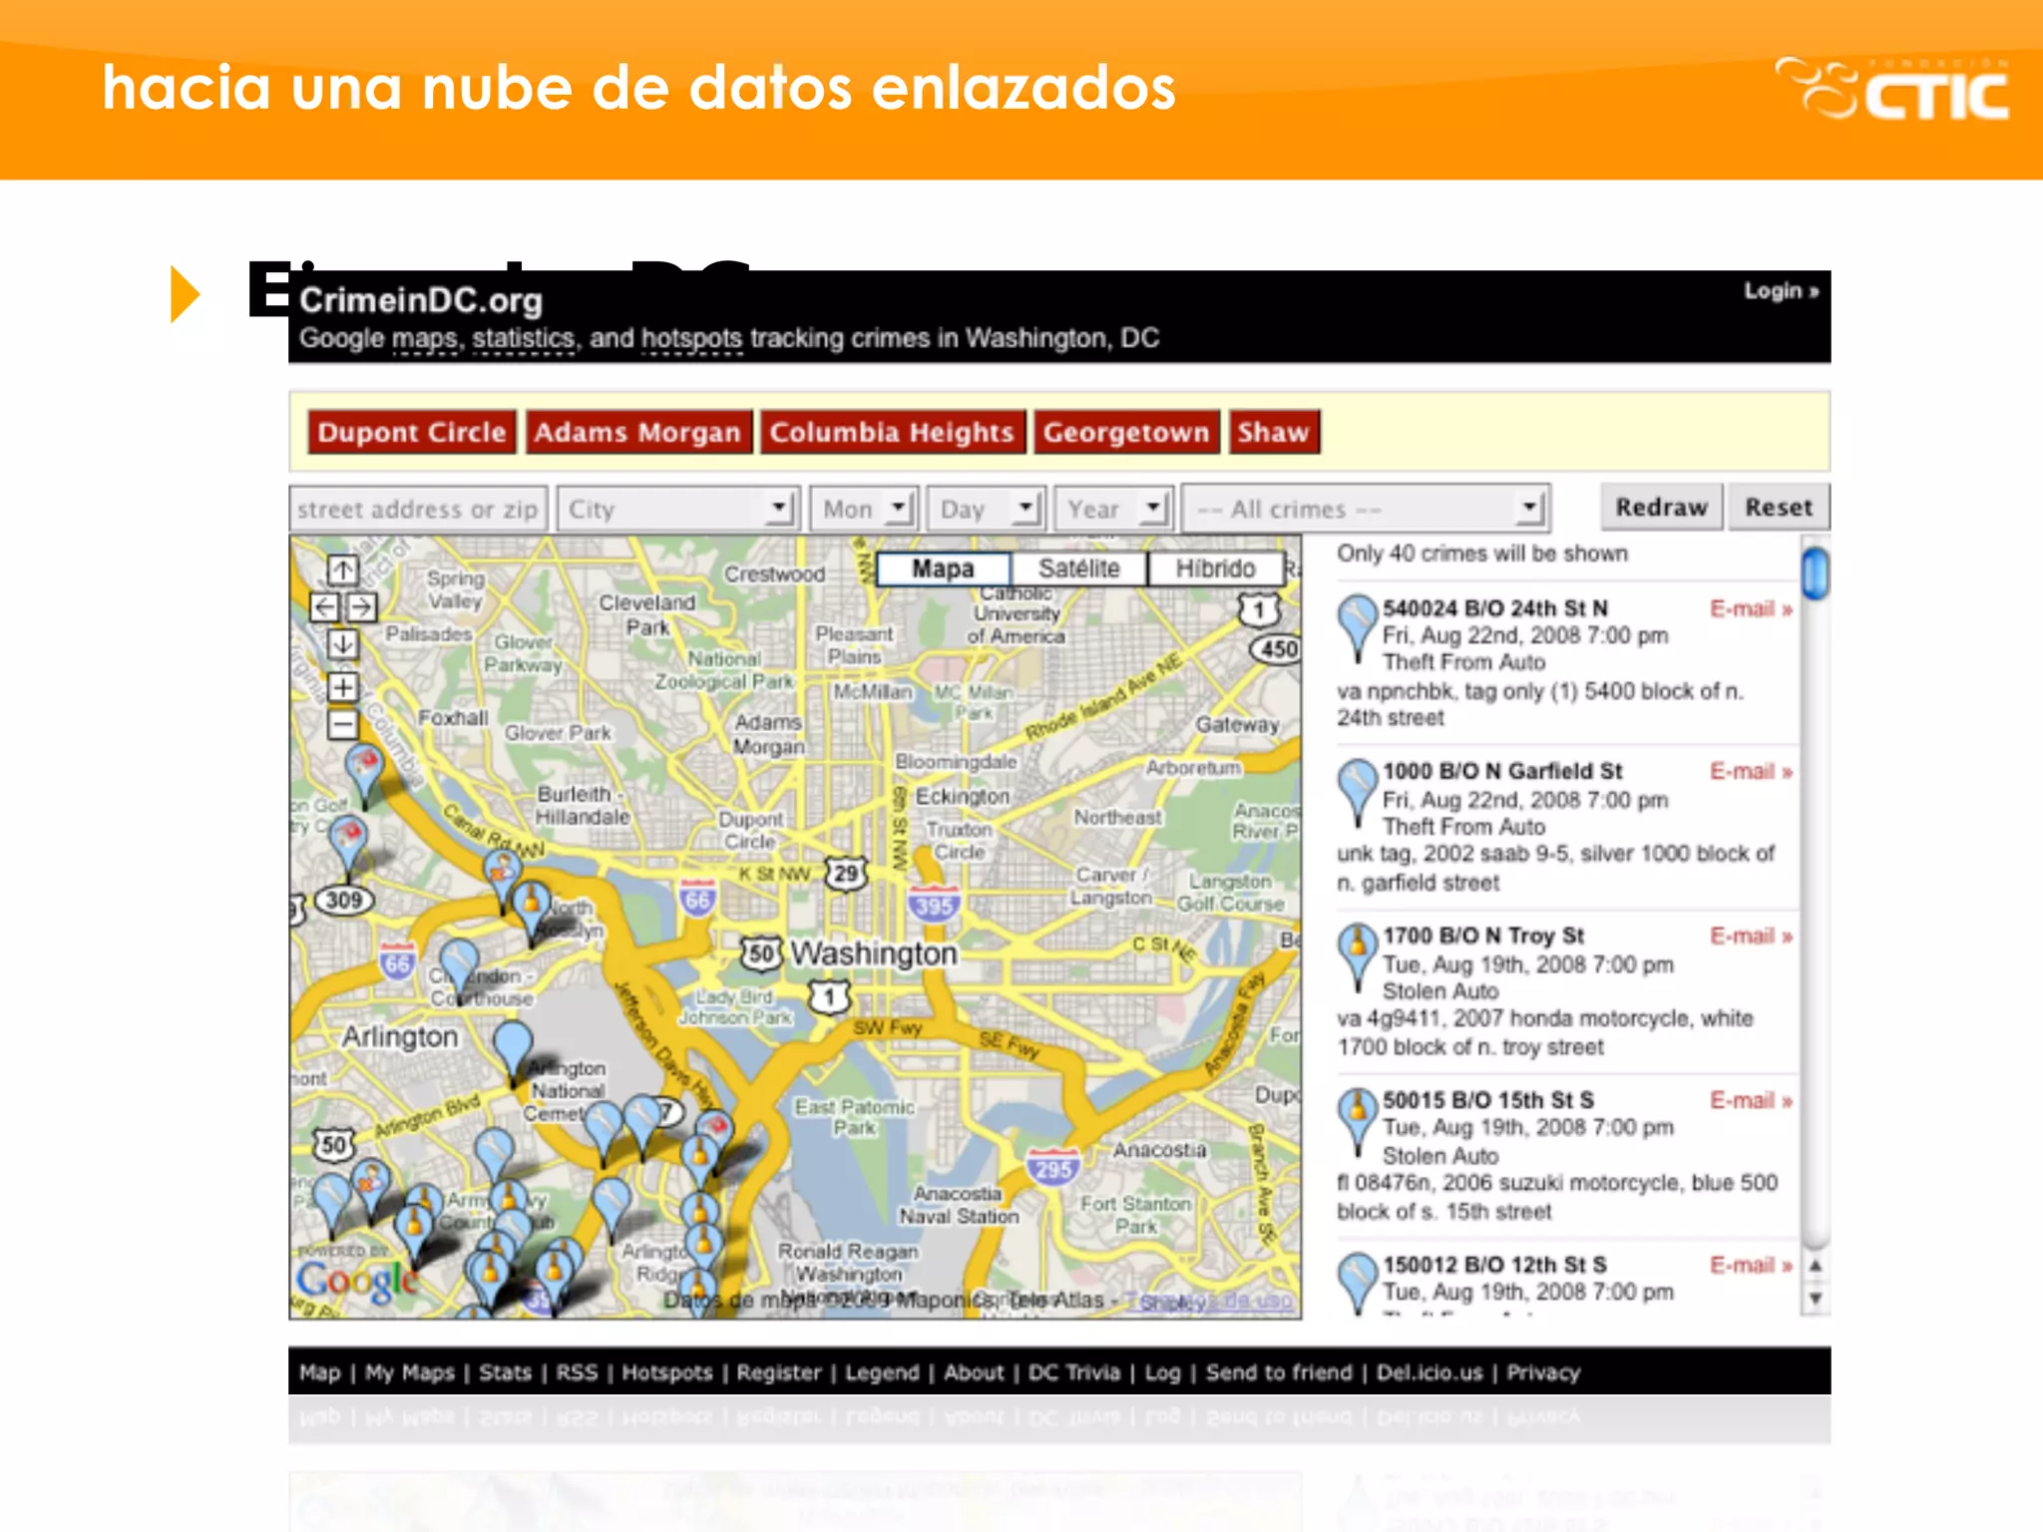Click the crime list scrollbar thumb

1816,573
